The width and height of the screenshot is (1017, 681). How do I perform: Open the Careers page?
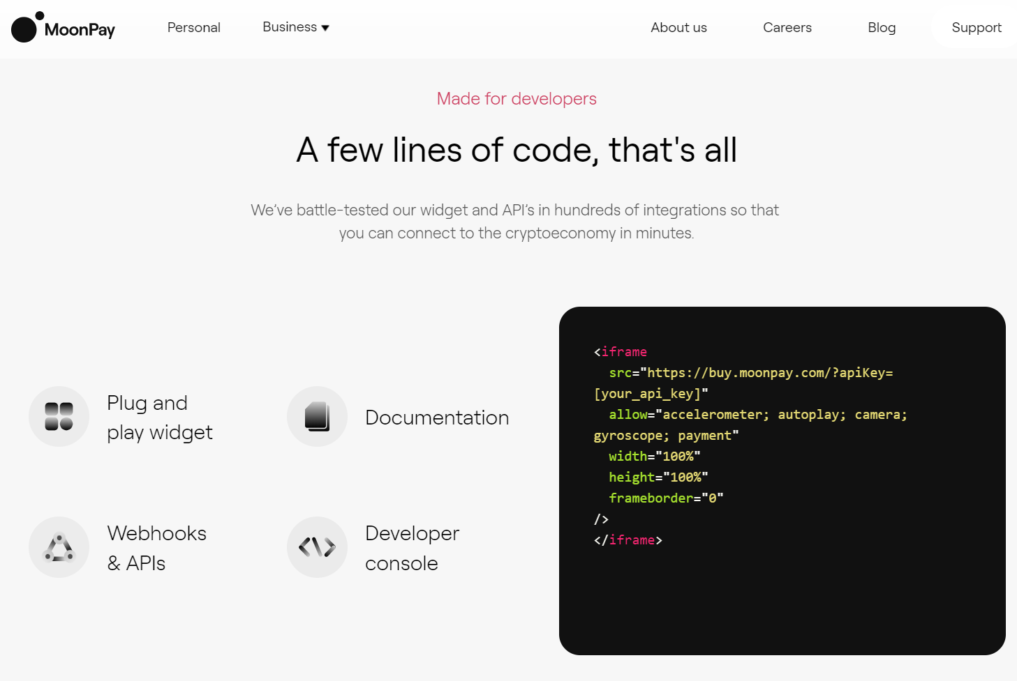pyautogui.click(x=787, y=27)
